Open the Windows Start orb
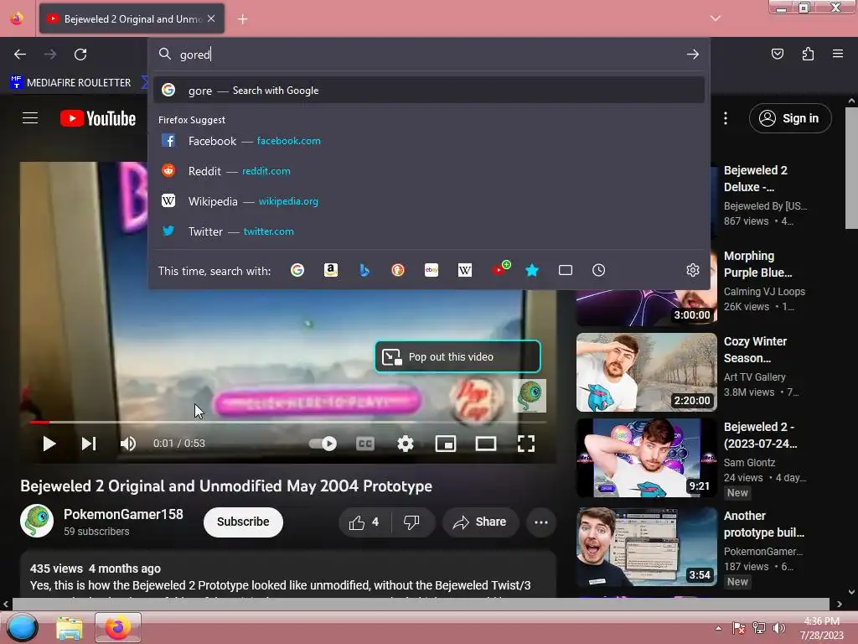Image resolution: width=858 pixels, height=644 pixels. [x=22, y=627]
